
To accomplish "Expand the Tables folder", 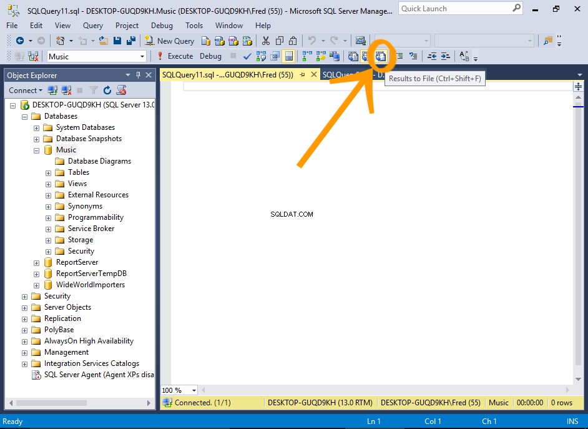I will (x=48, y=173).
